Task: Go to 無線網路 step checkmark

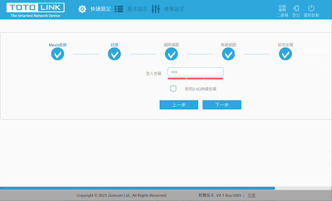Action: [228, 54]
